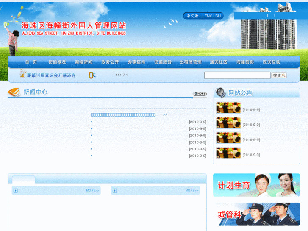Click the search text field
Screen dimensions: 308x231
(x=237, y=75)
